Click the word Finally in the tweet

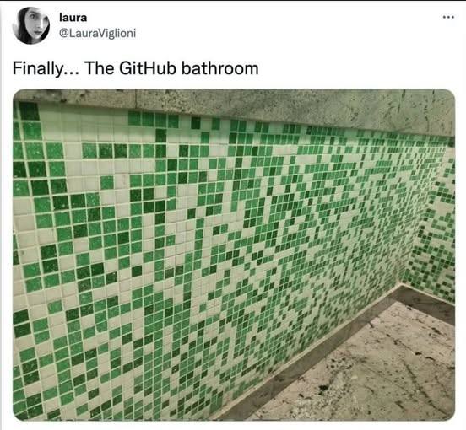pos(37,69)
